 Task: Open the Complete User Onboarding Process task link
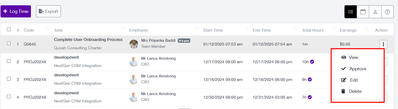coord(88,40)
